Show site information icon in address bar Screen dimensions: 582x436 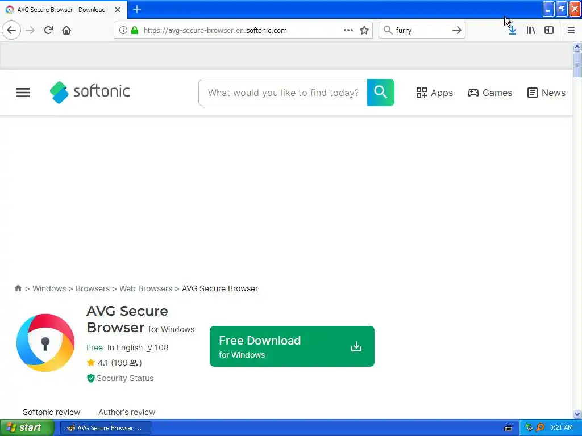point(123,30)
